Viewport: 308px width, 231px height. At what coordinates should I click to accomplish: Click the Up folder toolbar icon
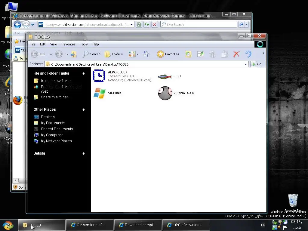pos(74,54)
